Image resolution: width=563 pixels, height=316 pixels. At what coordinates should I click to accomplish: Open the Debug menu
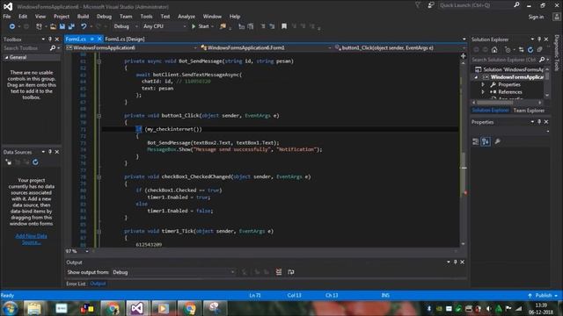(104, 17)
